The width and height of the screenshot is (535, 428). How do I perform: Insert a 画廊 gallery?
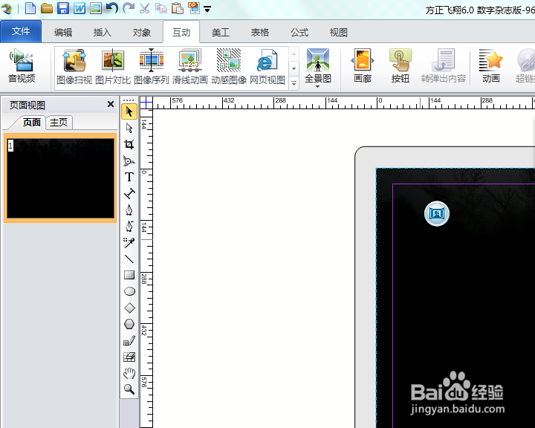[363, 66]
